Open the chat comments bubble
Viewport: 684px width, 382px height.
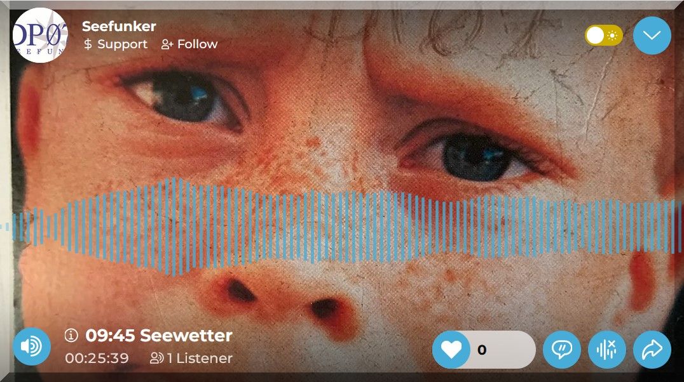point(562,350)
